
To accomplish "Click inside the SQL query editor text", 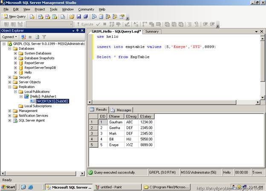I will pyautogui.click(x=176, y=67).
